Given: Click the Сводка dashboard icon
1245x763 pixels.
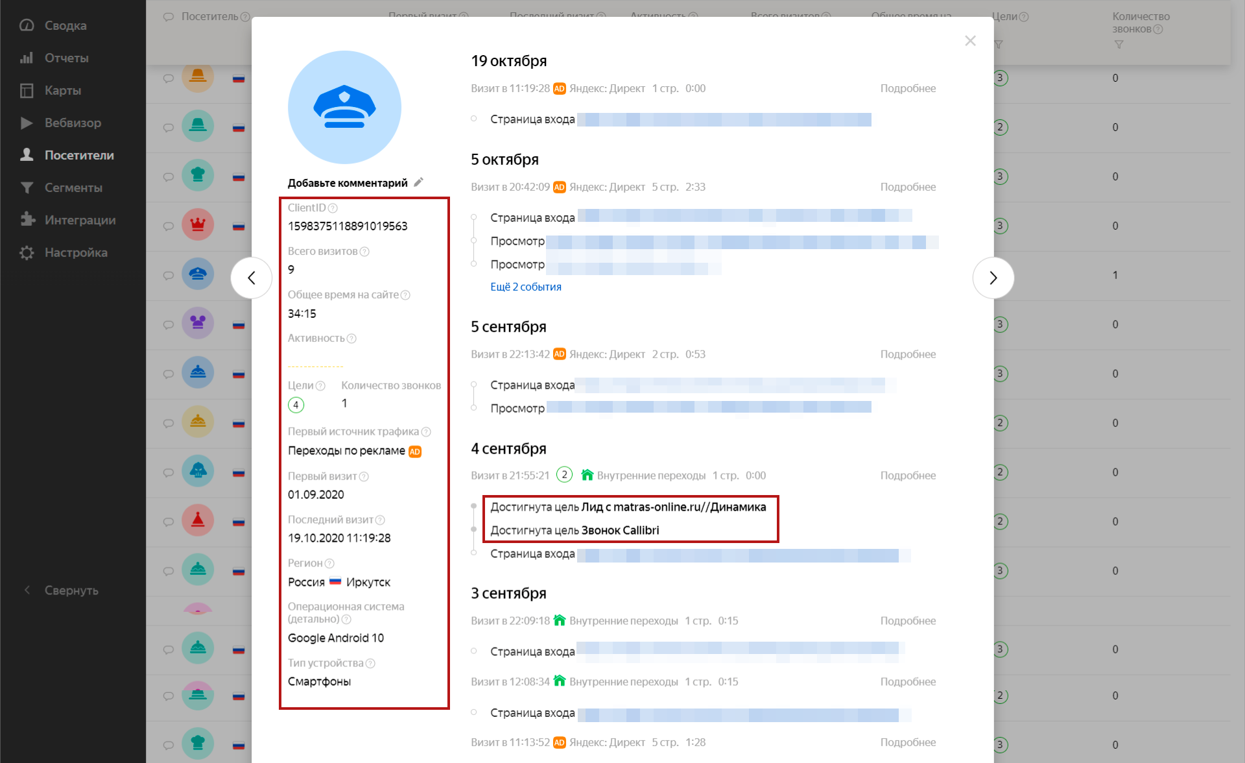Looking at the screenshot, I should pyautogui.click(x=27, y=25).
